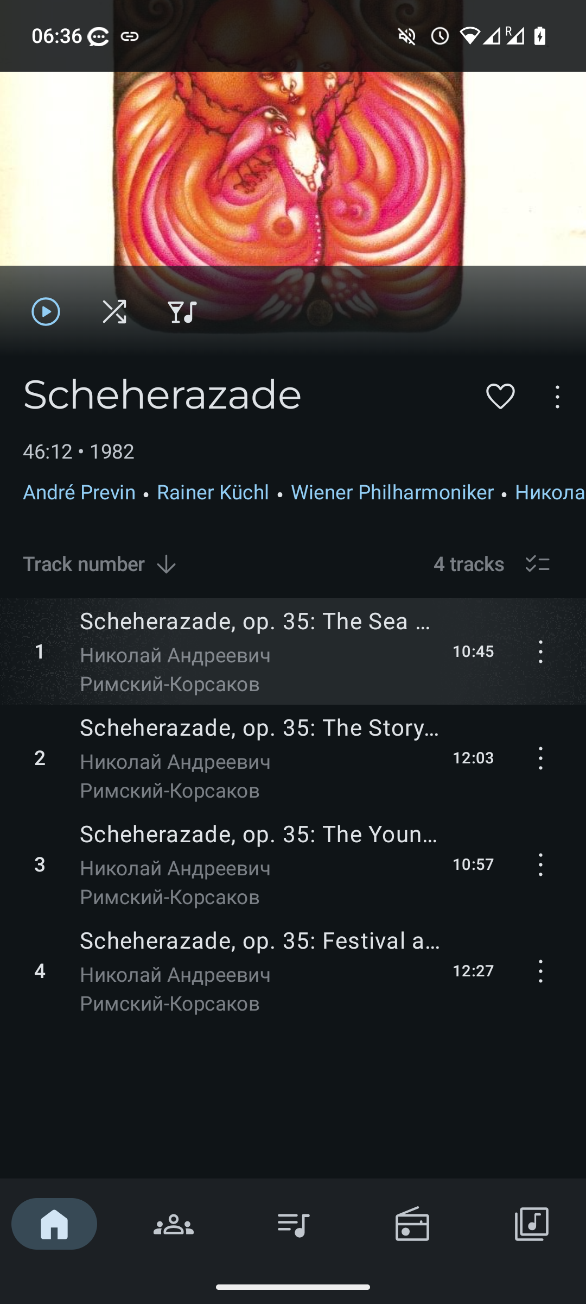Open the Playlists tab
This screenshot has height=1304, width=586.
coord(293,1224)
